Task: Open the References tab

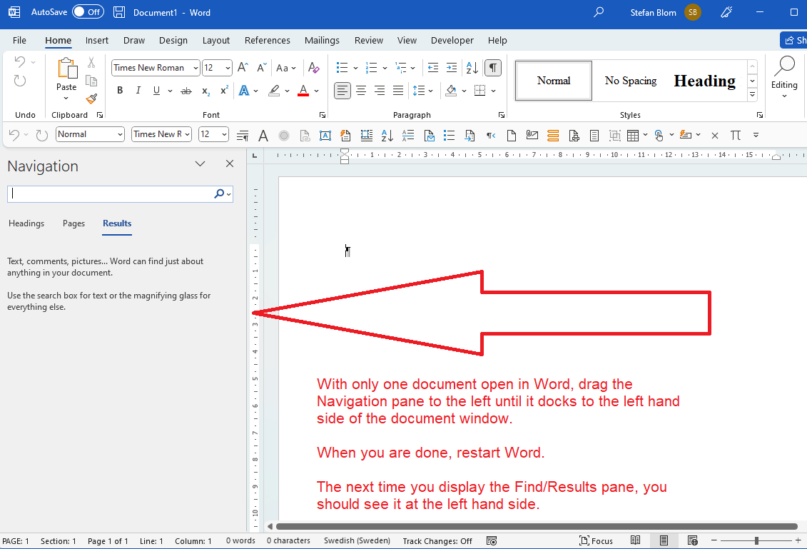Action: [267, 40]
